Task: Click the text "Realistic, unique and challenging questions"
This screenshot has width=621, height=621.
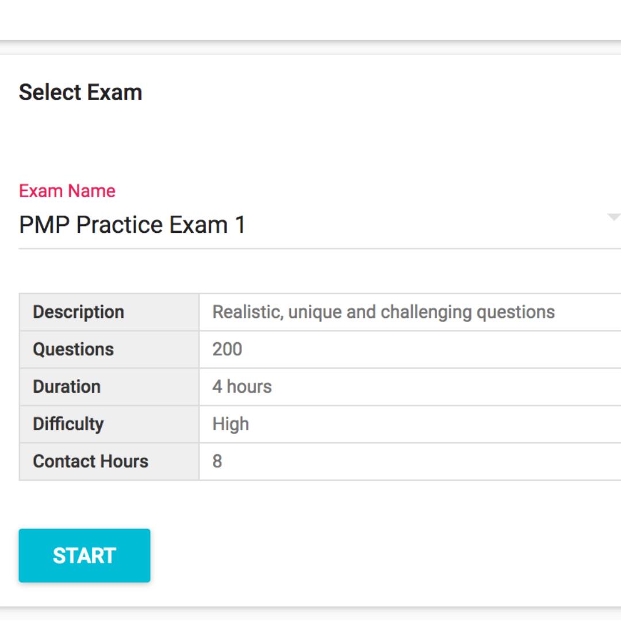Action: click(384, 312)
